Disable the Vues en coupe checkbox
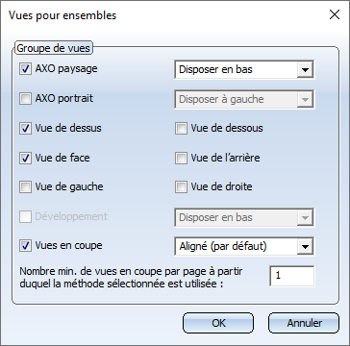Viewport: 350px width, 346px height. pos(25,247)
